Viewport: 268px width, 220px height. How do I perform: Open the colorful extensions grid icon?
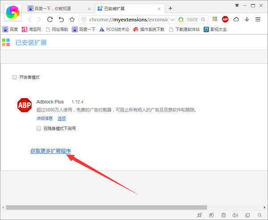(215, 19)
